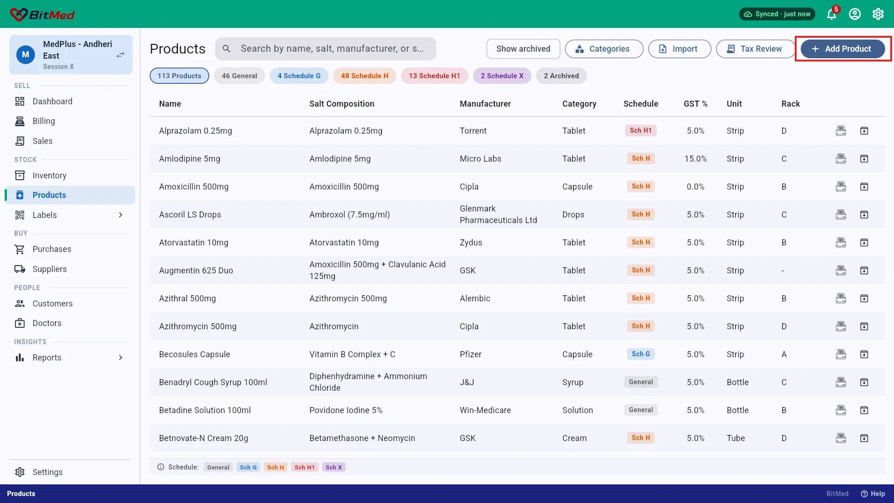Filter by 2 Archived chip
894x503 pixels.
coord(561,76)
